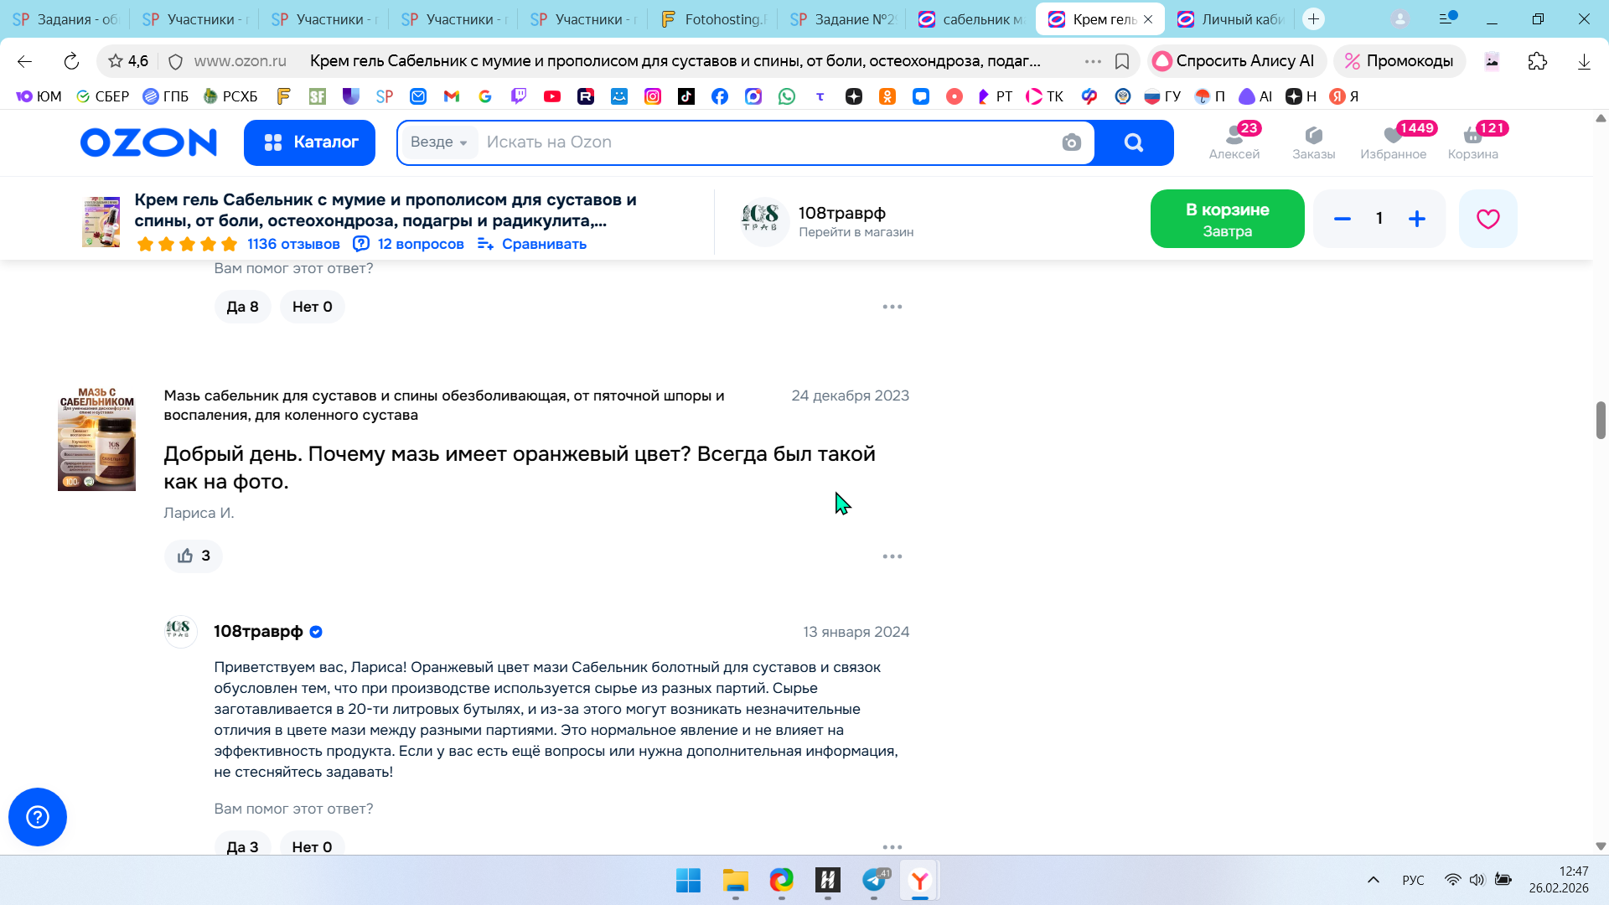Open Корзина cart icon in header
The height and width of the screenshot is (905, 1609).
click(1472, 142)
